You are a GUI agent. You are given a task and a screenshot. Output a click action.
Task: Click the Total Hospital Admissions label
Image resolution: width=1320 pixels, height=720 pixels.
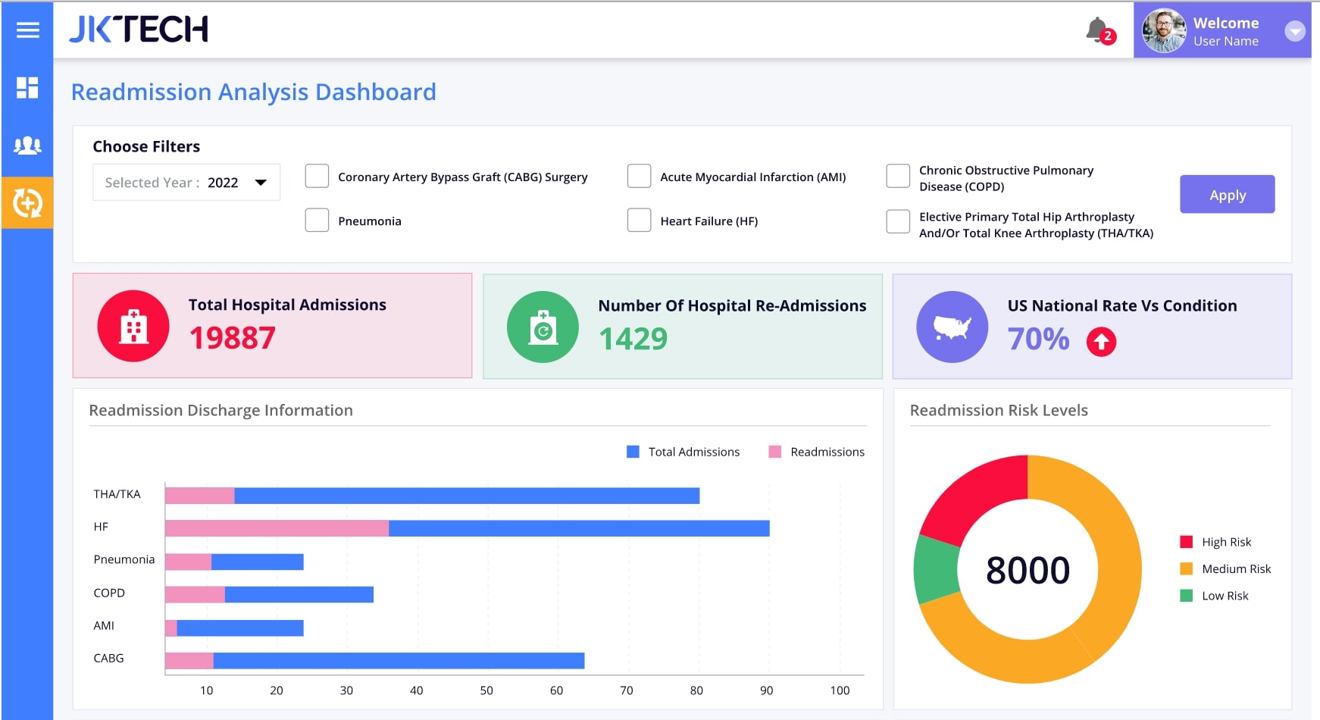pyautogui.click(x=287, y=305)
